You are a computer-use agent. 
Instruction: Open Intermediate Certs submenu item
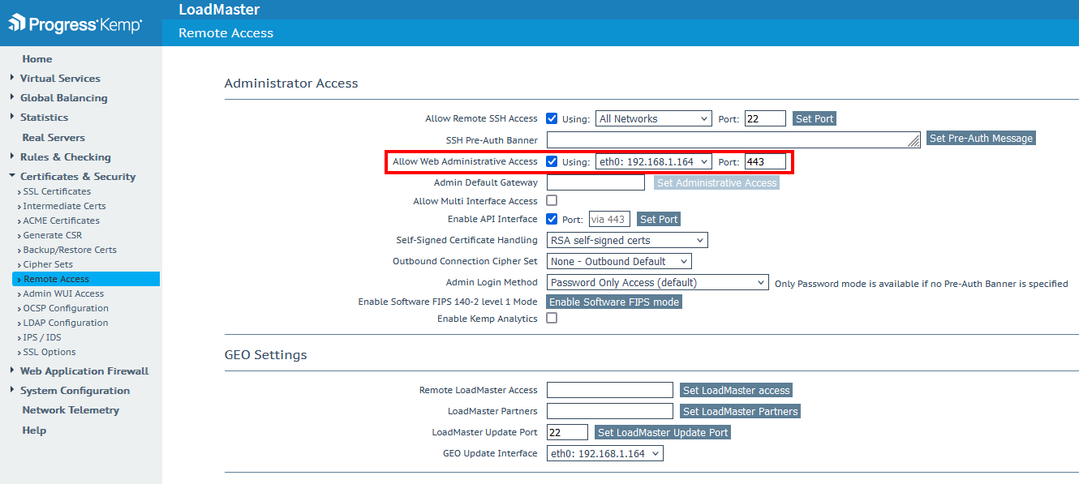point(64,206)
